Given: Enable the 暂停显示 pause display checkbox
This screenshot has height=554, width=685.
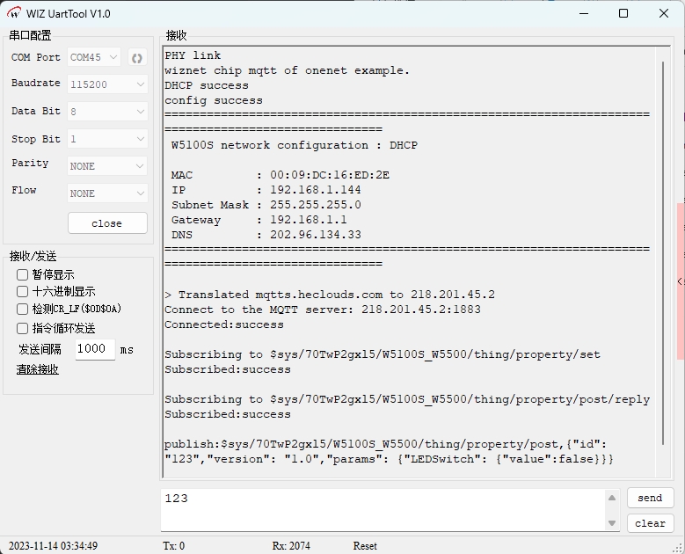Looking at the screenshot, I should click(23, 274).
